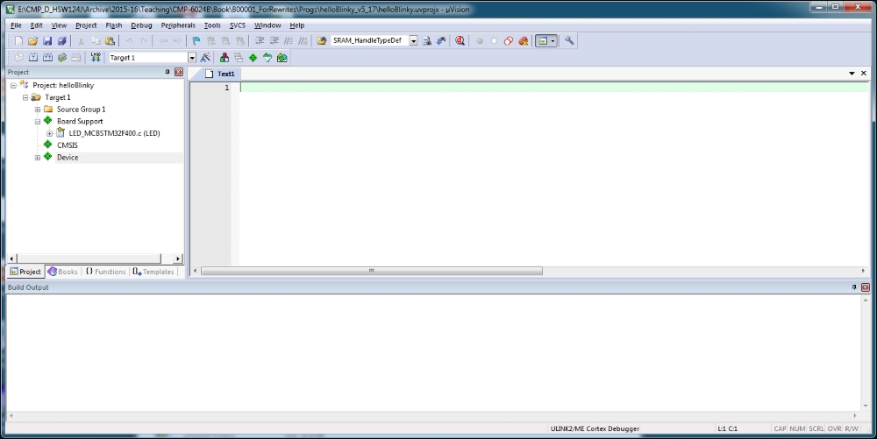The height and width of the screenshot is (439, 877).
Task: Expand the Device component node
Action: 38,158
